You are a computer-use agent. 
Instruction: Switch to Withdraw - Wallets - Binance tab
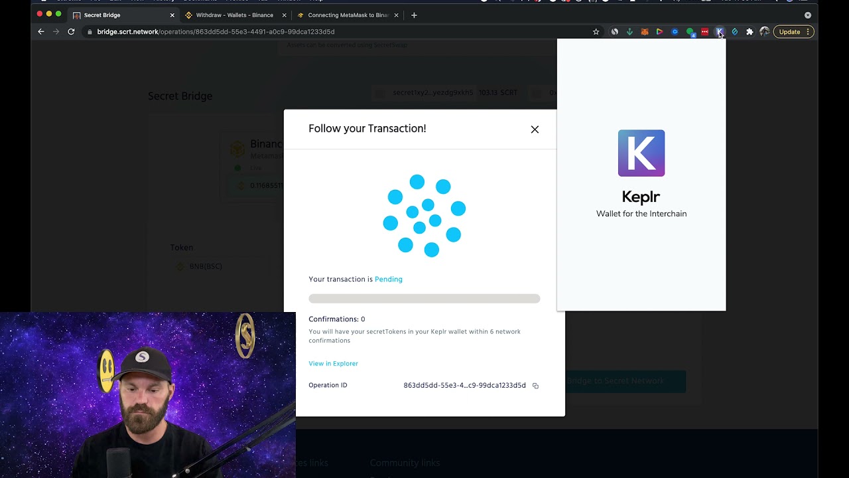pyautogui.click(x=235, y=15)
